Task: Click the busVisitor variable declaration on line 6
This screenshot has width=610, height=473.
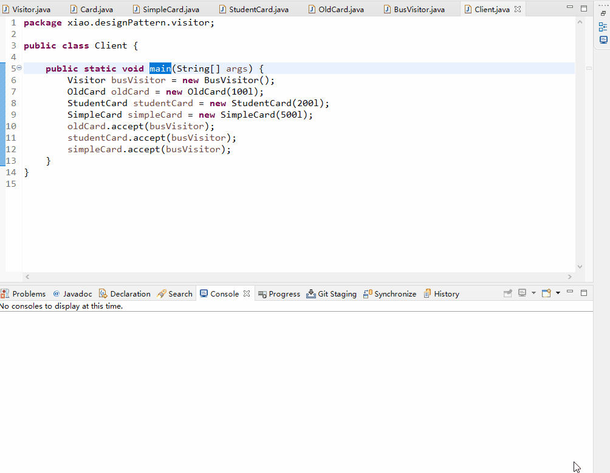Action: click(139, 81)
